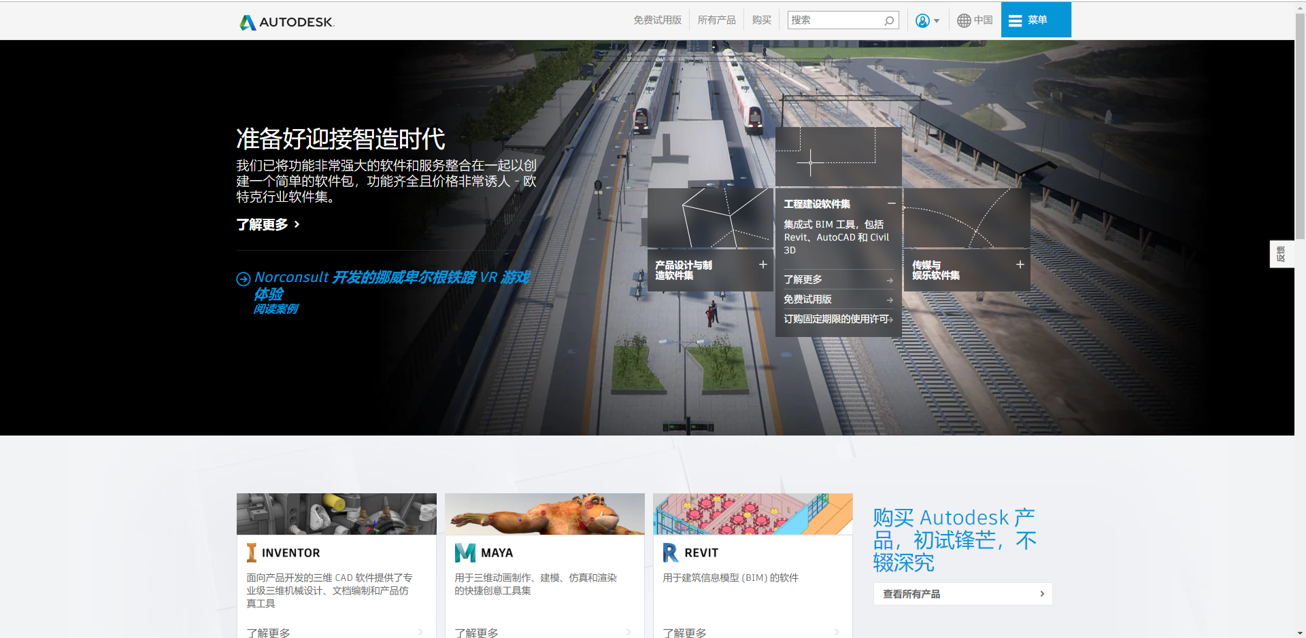Click the search magnifier icon
The image size is (1306, 638).
pos(888,20)
